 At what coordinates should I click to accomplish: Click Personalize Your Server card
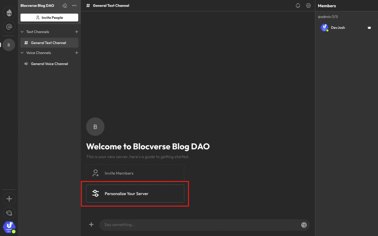(135, 194)
